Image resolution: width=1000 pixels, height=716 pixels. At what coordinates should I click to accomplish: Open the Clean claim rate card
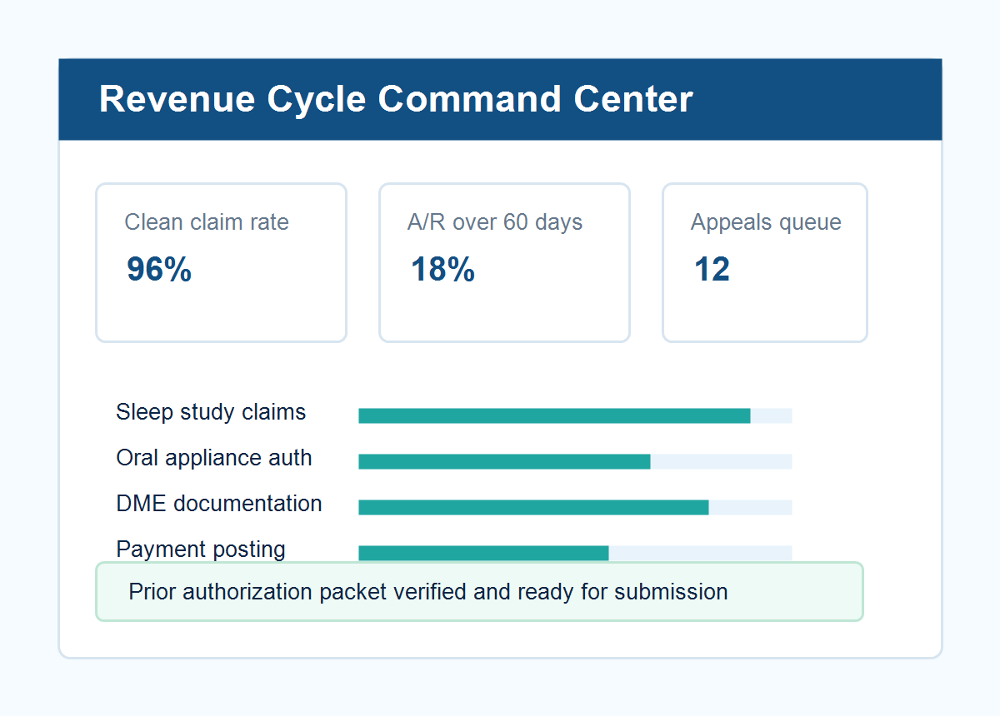tap(221, 262)
